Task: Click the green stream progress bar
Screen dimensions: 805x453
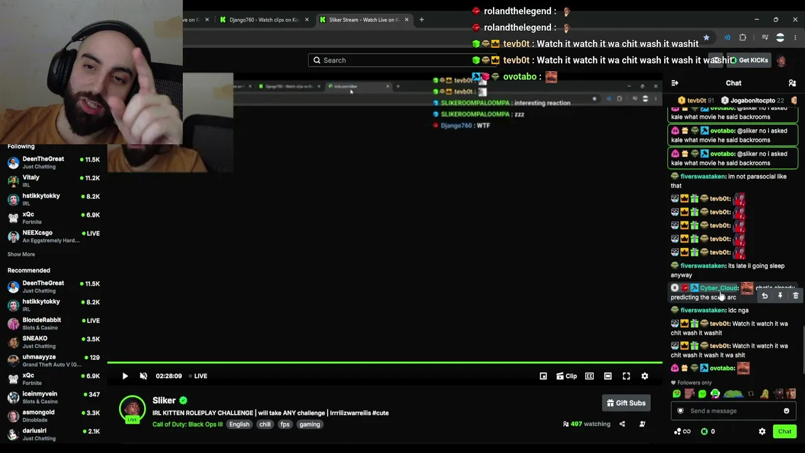Action: pos(384,362)
